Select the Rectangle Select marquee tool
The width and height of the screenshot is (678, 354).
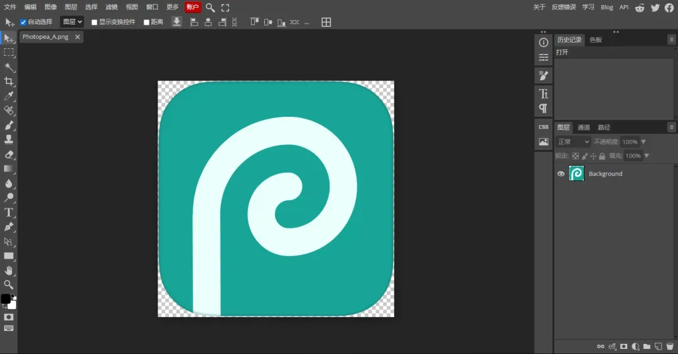9,53
